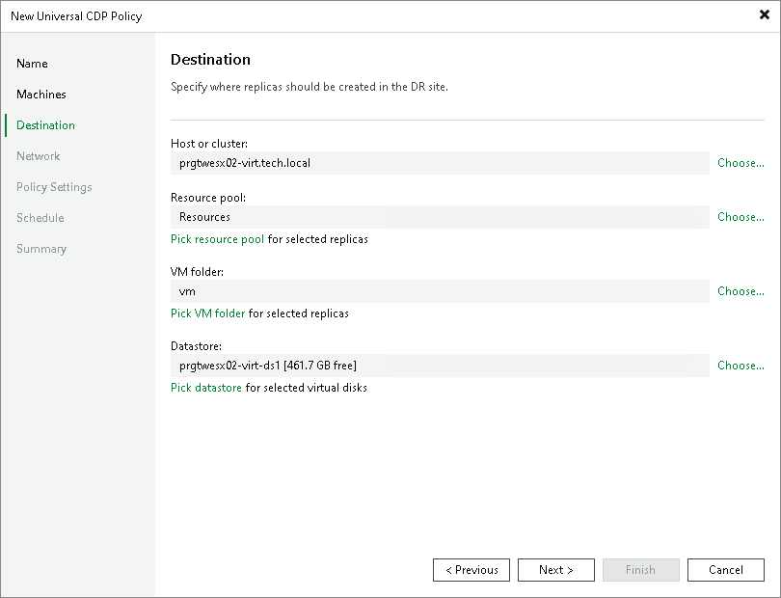Select the Schedule step
The width and height of the screenshot is (781, 598).
point(40,217)
